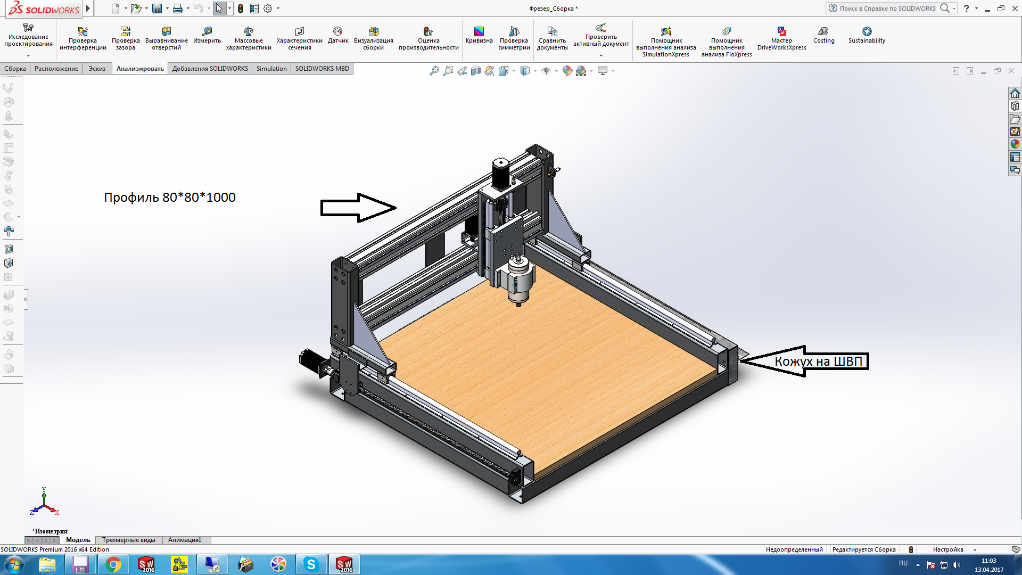Screen dimensions: 1022x575
Task: Open the Appearances tab in task pane
Action: pyautogui.click(x=1015, y=144)
